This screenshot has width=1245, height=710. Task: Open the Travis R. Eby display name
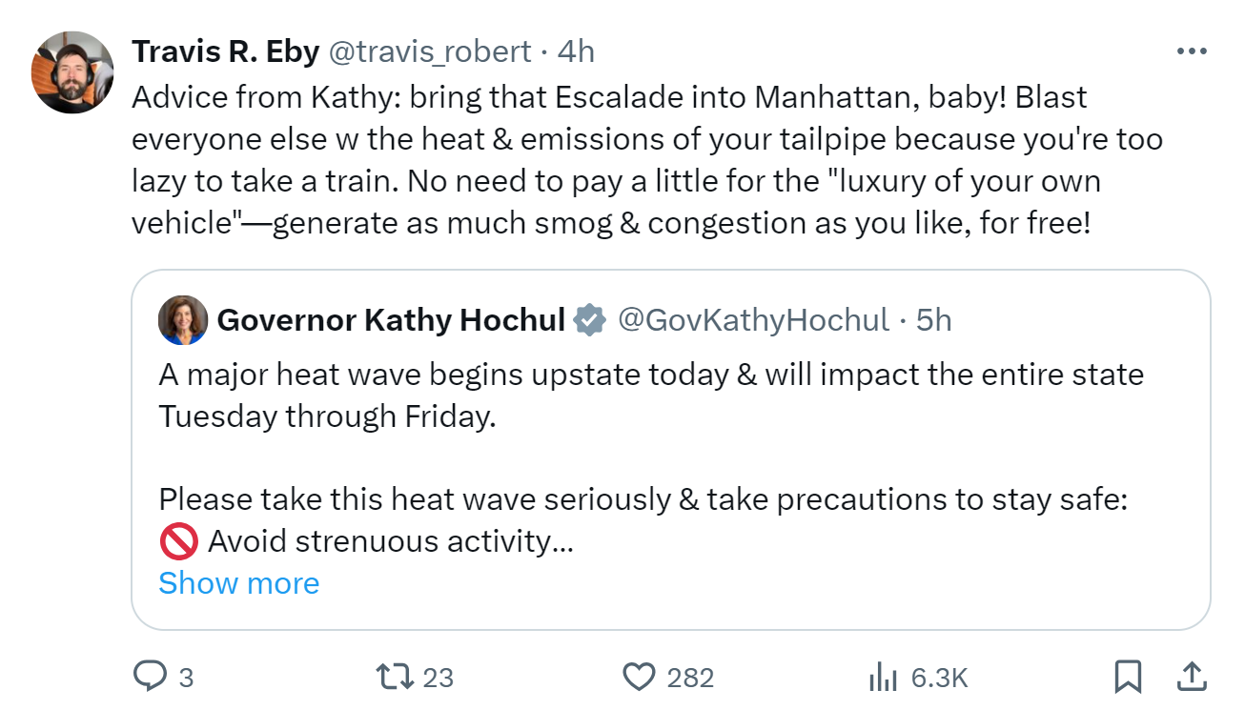click(225, 51)
